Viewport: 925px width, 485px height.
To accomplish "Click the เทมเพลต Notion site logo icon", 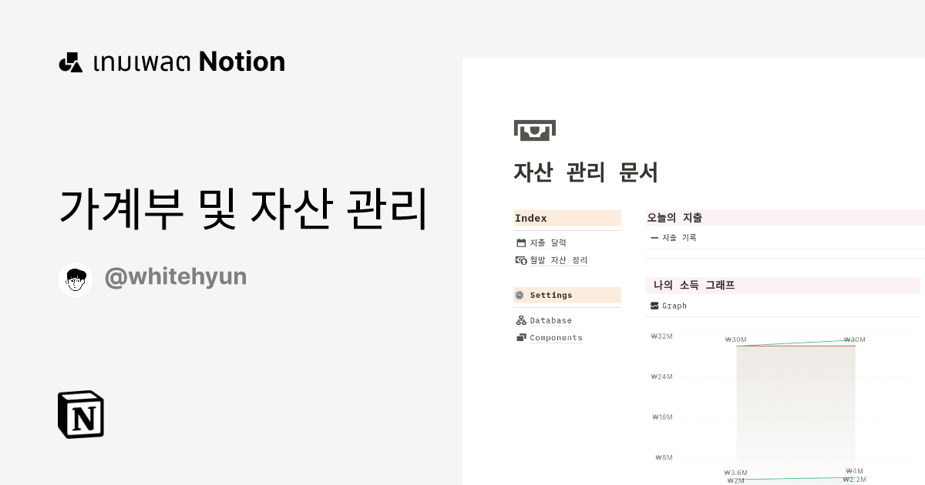I will click(x=71, y=62).
